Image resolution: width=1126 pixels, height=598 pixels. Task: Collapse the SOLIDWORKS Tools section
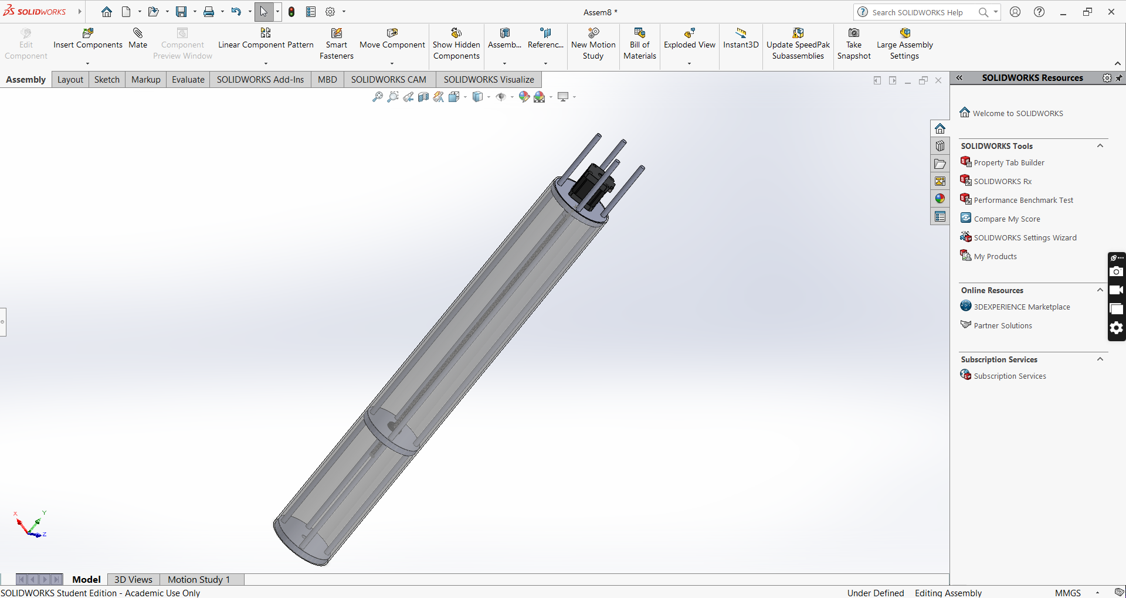pyautogui.click(x=1100, y=146)
